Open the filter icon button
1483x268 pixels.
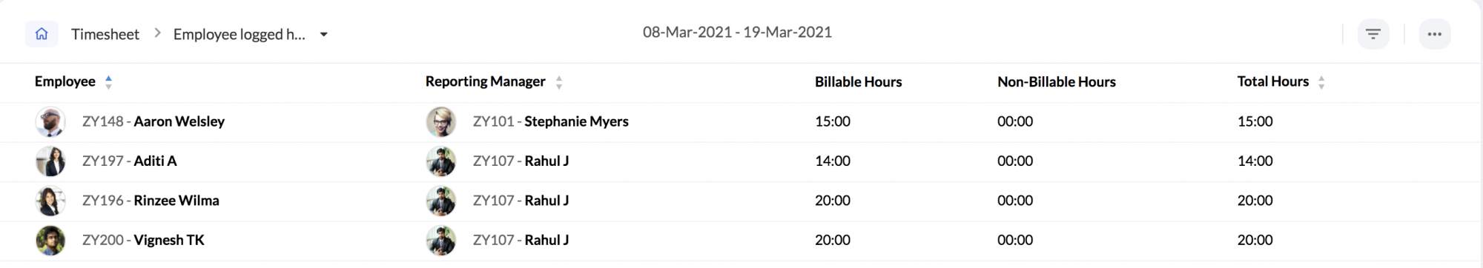pos(1373,34)
